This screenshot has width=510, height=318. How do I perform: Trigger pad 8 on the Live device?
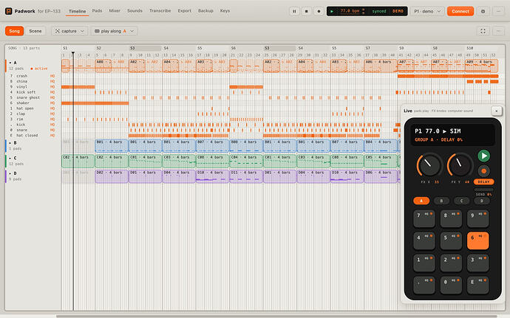coord(451,218)
